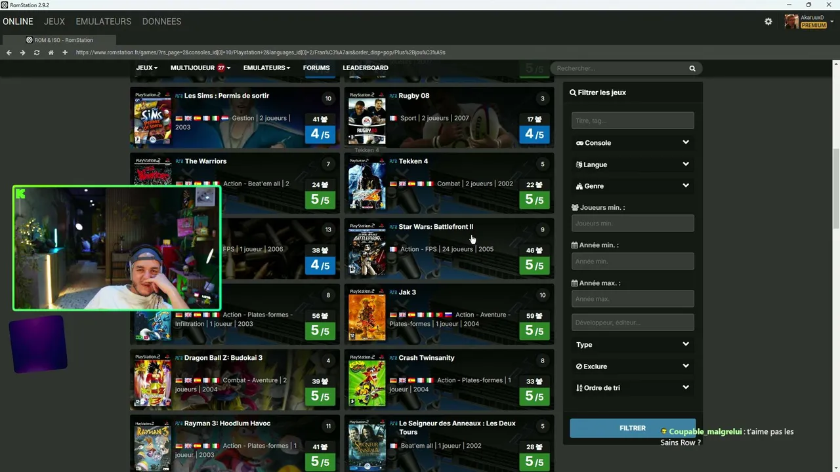Viewport: 840px width, 472px height.
Task: Click the FILTRER button
Action: click(x=633, y=428)
